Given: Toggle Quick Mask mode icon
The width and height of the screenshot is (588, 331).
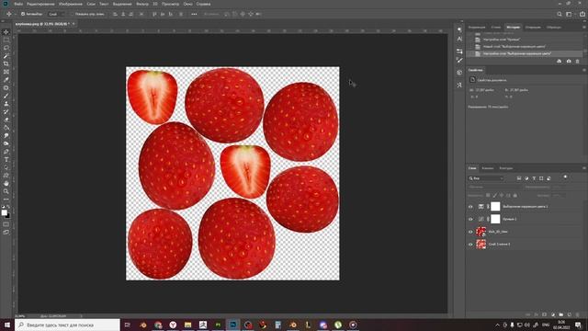Looking at the screenshot, I should pos(6,224).
